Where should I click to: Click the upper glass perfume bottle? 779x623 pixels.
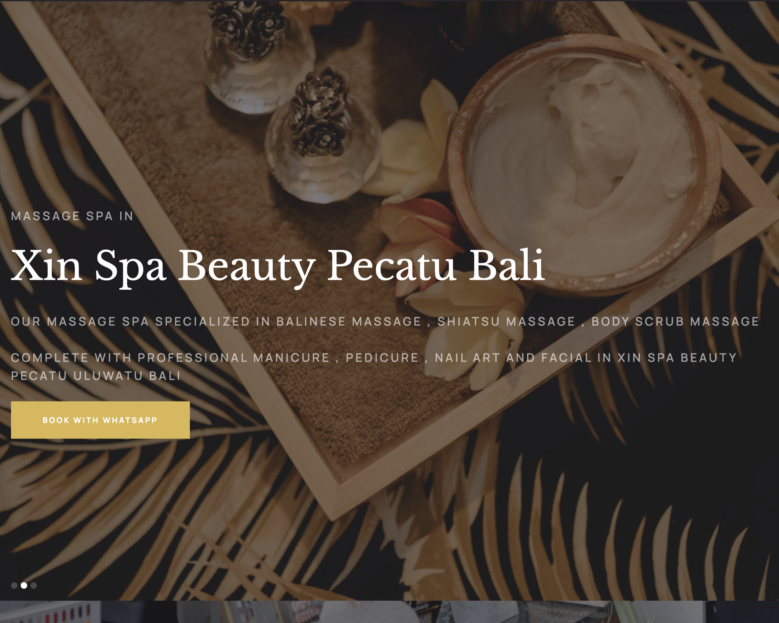pyautogui.click(x=258, y=54)
